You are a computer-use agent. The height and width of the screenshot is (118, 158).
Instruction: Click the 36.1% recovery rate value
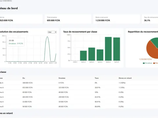click(x=147, y=20)
